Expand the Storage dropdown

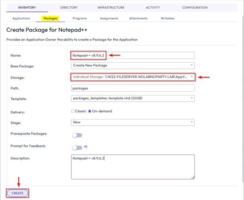(x=133, y=77)
